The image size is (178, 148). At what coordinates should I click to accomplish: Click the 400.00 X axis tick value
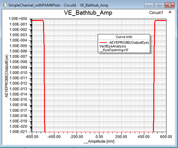tap(144, 137)
